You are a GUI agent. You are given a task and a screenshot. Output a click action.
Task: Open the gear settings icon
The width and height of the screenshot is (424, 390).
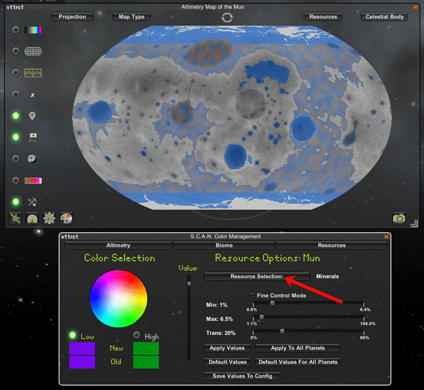49,218
